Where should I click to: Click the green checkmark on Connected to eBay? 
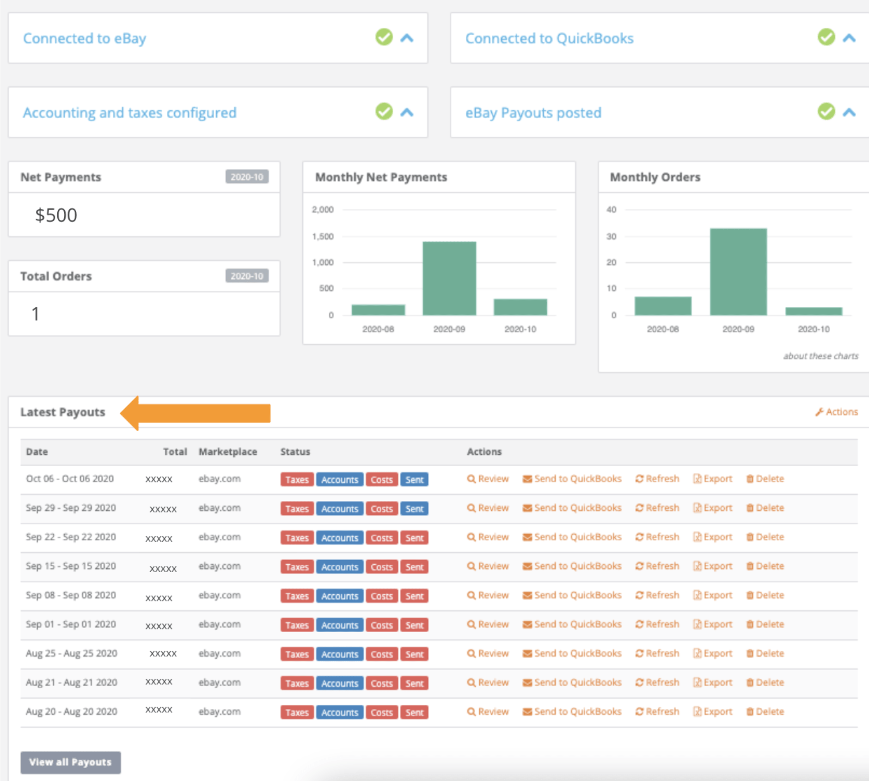point(384,37)
